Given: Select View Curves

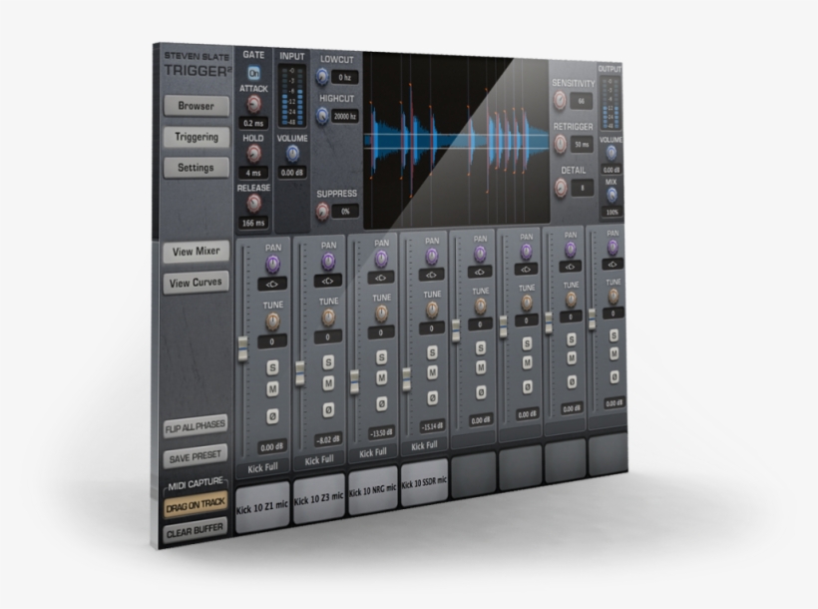Looking at the screenshot, I should [x=196, y=283].
